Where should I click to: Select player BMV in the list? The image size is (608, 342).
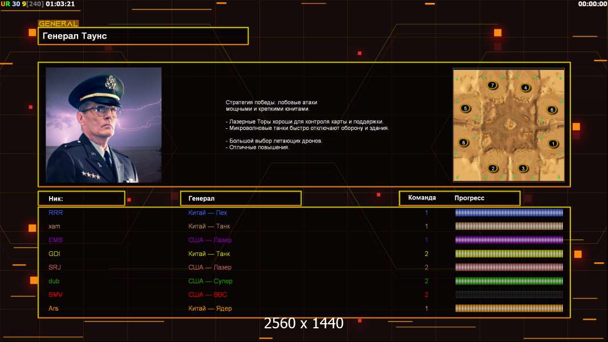pyautogui.click(x=55, y=295)
